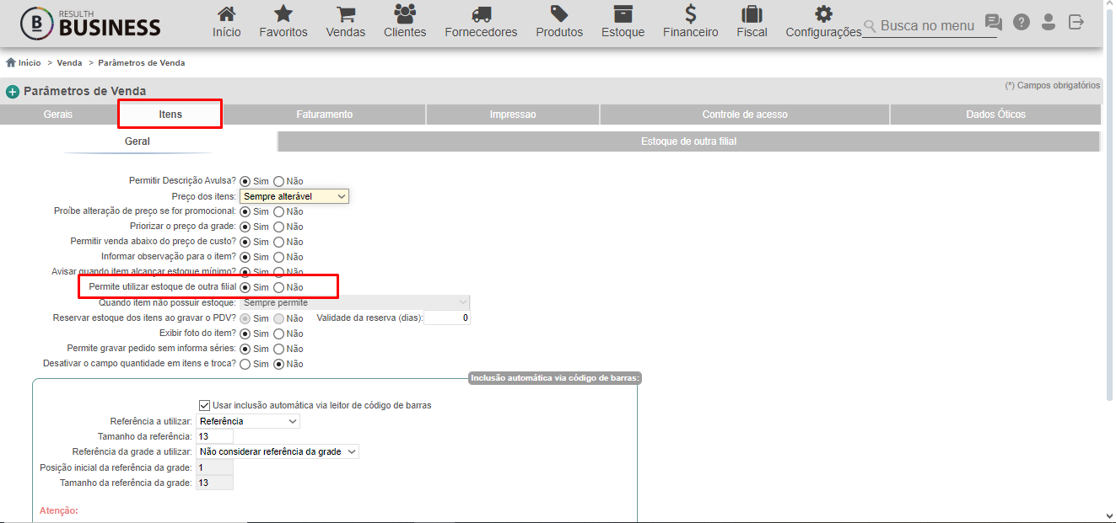
Task: Click the logout exit icon
Action: (x=1076, y=22)
